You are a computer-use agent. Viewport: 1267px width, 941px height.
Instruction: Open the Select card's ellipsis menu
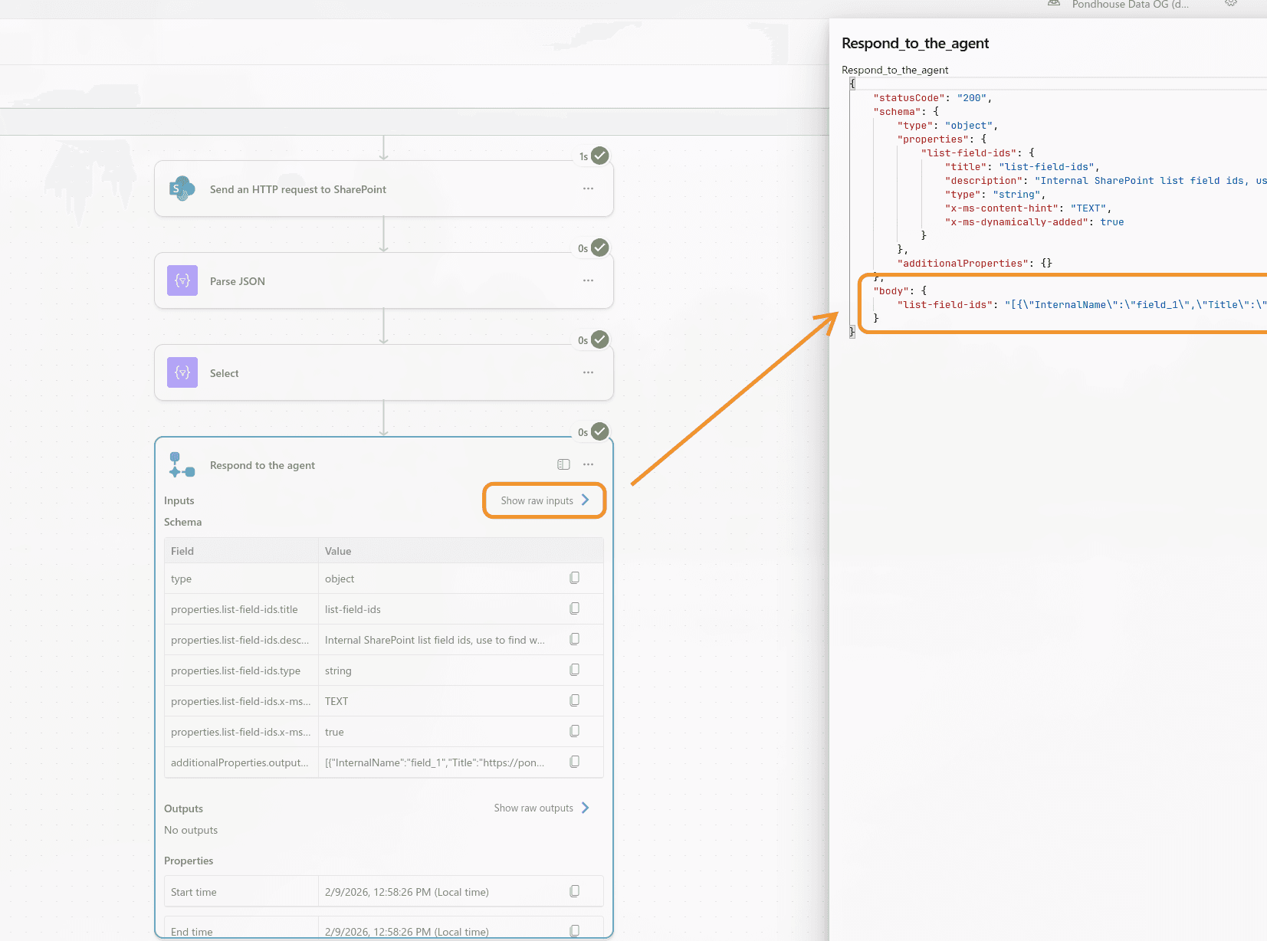[588, 372]
